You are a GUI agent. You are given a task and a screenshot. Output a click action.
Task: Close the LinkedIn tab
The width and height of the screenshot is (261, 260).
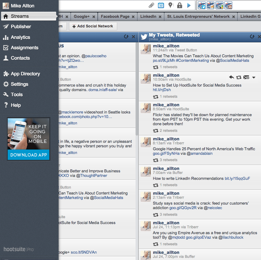point(160,17)
